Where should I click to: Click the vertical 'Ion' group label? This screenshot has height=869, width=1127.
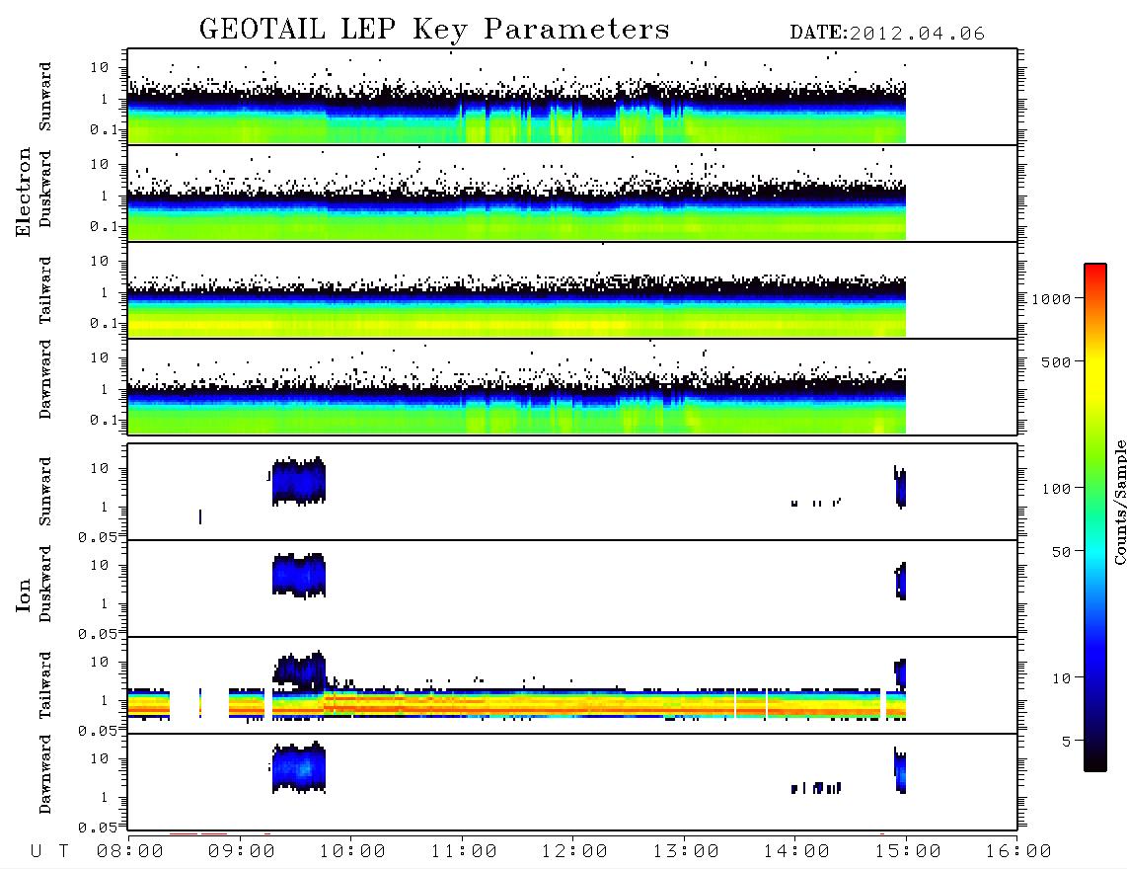pos(23,594)
